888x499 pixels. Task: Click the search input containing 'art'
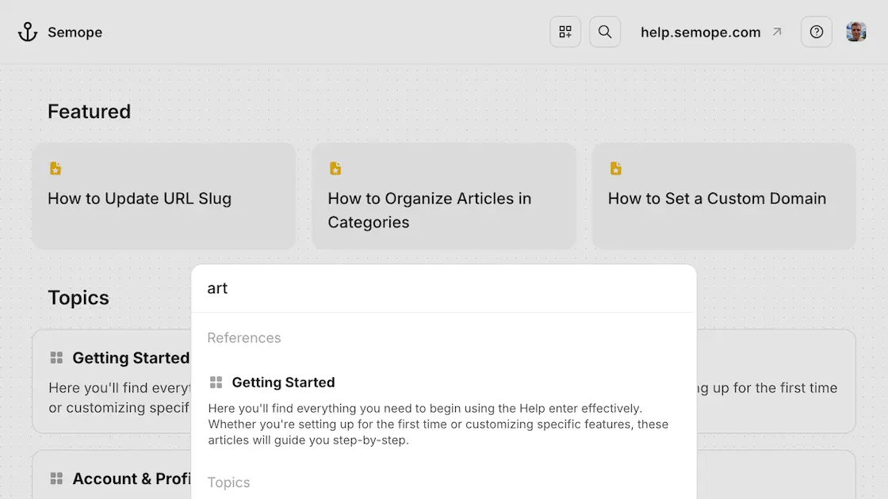coord(444,288)
